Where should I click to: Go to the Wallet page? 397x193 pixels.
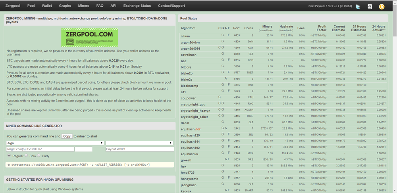pyautogui.click(x=47, y=6)
